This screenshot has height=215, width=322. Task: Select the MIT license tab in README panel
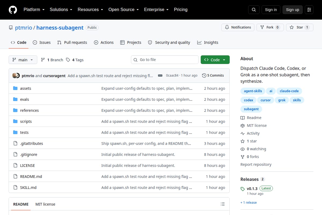(45, 204)
